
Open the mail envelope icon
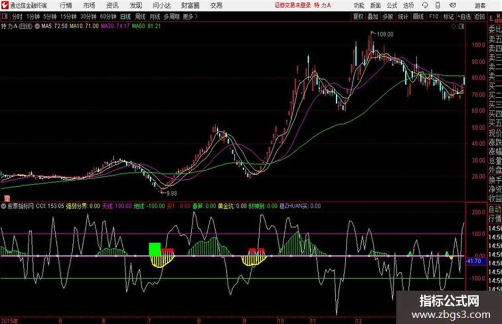point(453,5)
